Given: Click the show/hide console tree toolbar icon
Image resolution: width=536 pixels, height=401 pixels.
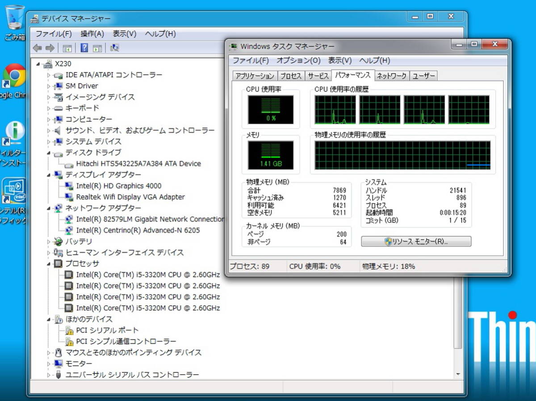Looking at the screenshot, I should click(67, 48).
